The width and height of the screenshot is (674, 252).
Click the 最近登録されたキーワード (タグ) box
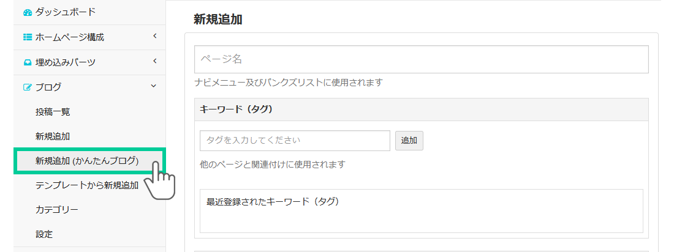pyautogui.click(x=421, y=210)
